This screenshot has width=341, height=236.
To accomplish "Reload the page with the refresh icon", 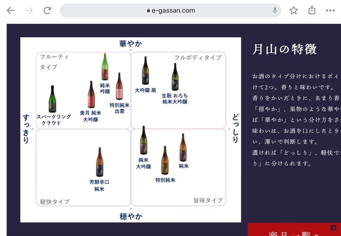I will click(47, 10).
